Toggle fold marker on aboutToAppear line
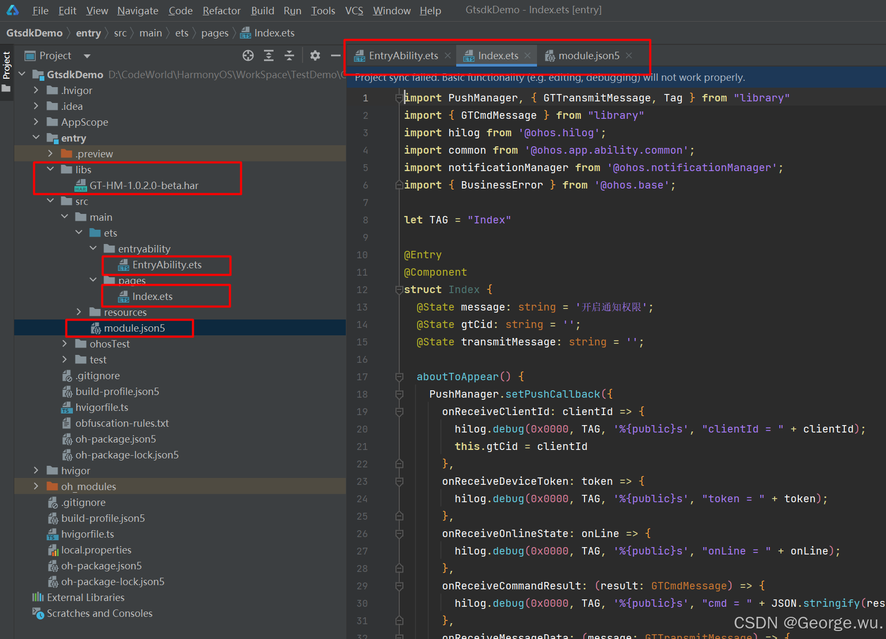This screenshot has width=886, height=639. [400, 377]
